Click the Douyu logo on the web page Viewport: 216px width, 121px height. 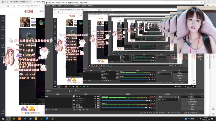pos(29,11)
